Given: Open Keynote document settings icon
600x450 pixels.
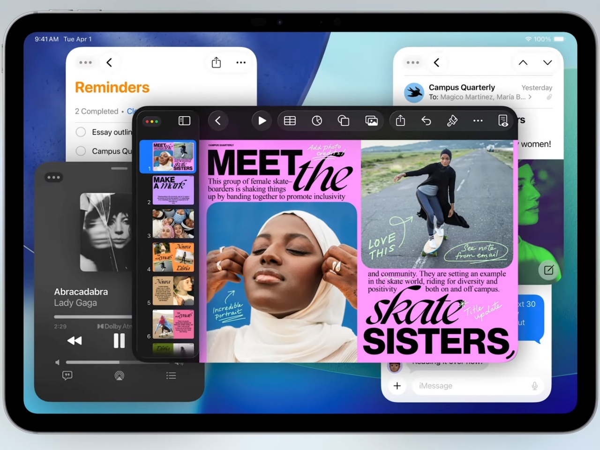Looking at the screenshot, I should pos(503,121).
